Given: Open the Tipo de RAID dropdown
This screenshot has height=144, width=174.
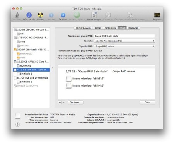Looking at the screenshot, I should pyautogui.click(x=125, y=46).
